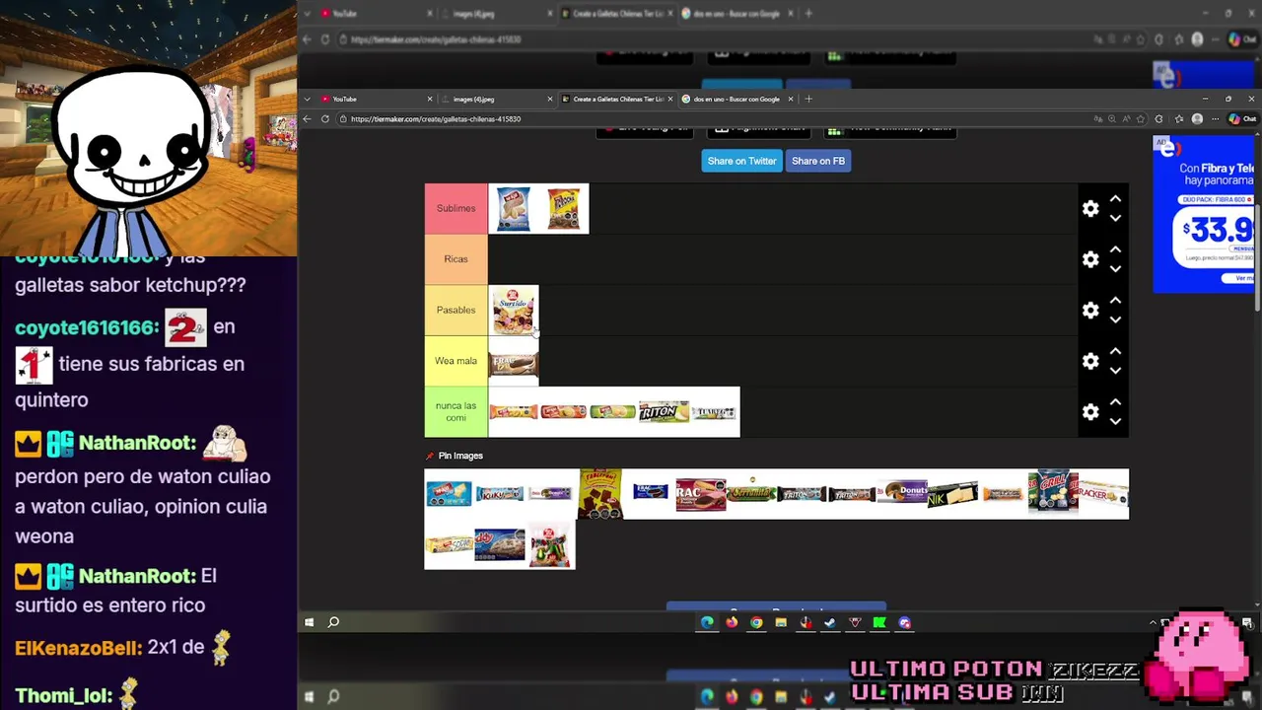1262x710 pixels.
Task: Go back in browser history
Action: point(307,118)
